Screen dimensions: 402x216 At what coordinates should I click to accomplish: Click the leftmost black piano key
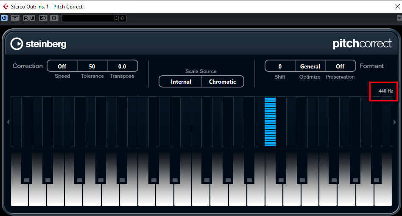click(x=26, y=168)
